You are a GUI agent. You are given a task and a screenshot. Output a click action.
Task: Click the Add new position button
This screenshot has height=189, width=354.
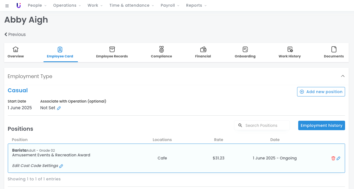pyautogui.click(x=321, y=92)
